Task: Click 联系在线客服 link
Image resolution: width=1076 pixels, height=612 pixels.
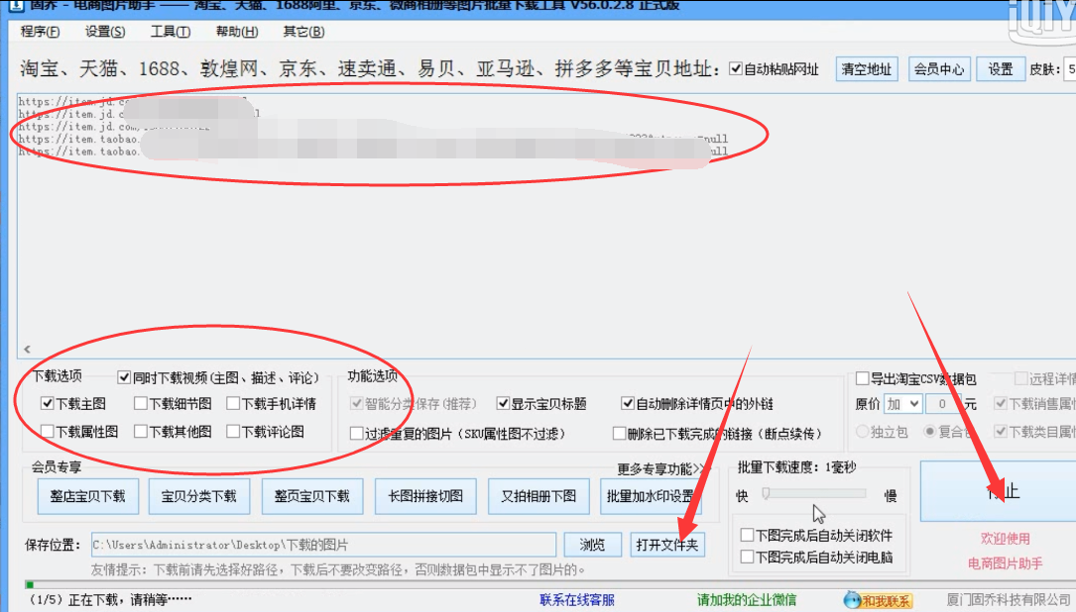Action: (x=577, y=600)
